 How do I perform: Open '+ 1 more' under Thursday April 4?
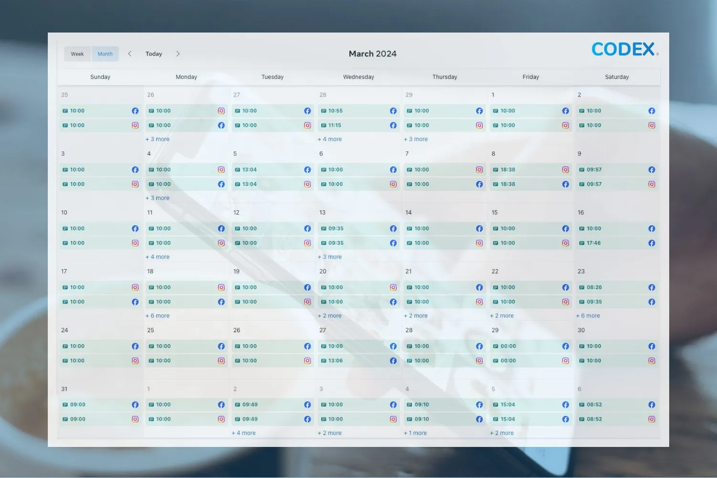point(415,433)
